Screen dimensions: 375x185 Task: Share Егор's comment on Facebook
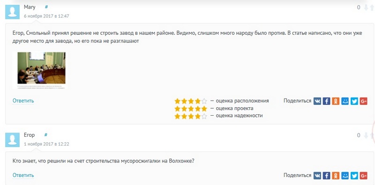click(326, 176)
